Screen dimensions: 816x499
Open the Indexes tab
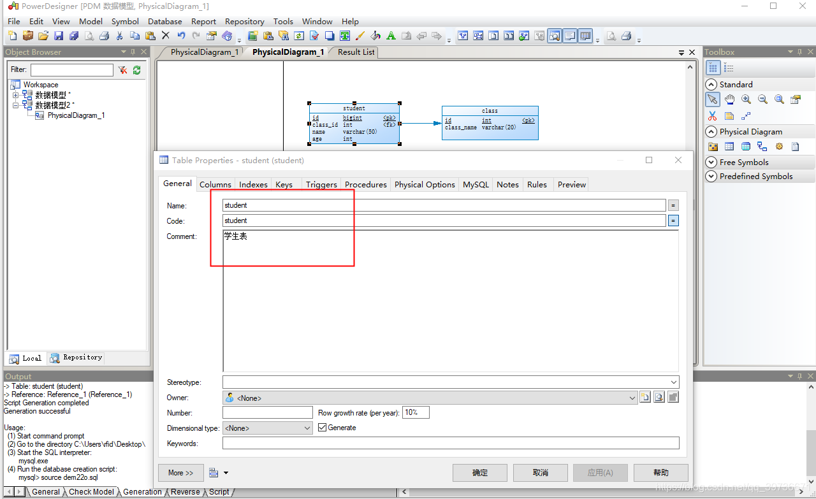253,184
